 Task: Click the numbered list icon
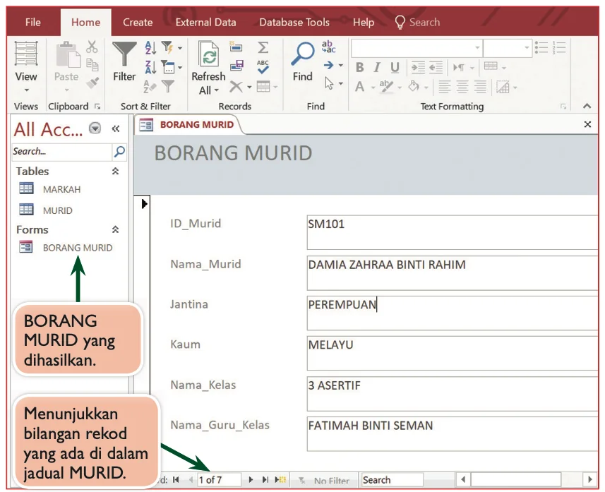click(558, 47)
